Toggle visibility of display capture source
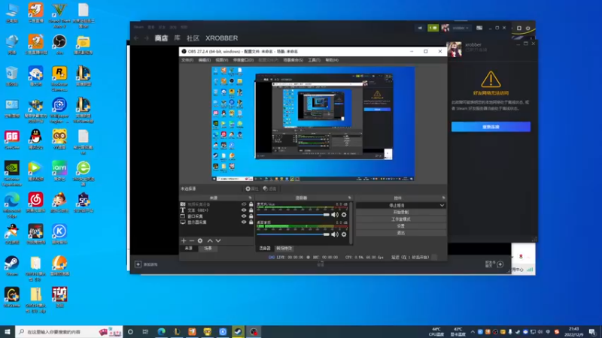Image resolution: width=602 pixels, height=338 pixels. coord(244,222)
